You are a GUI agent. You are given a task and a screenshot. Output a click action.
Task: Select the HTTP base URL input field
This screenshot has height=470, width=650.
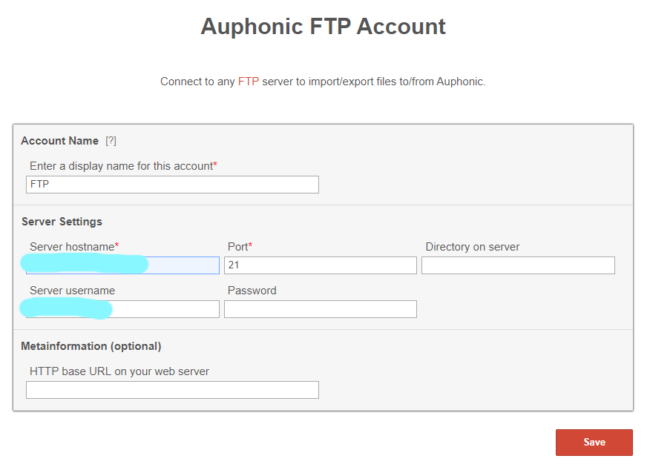pyautogui.click(x=172, y=390)
